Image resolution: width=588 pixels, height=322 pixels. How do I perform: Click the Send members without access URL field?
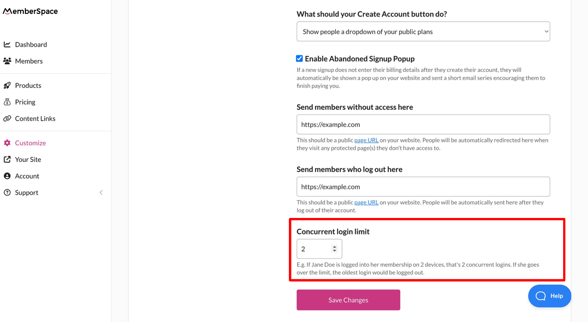point(423,124)
